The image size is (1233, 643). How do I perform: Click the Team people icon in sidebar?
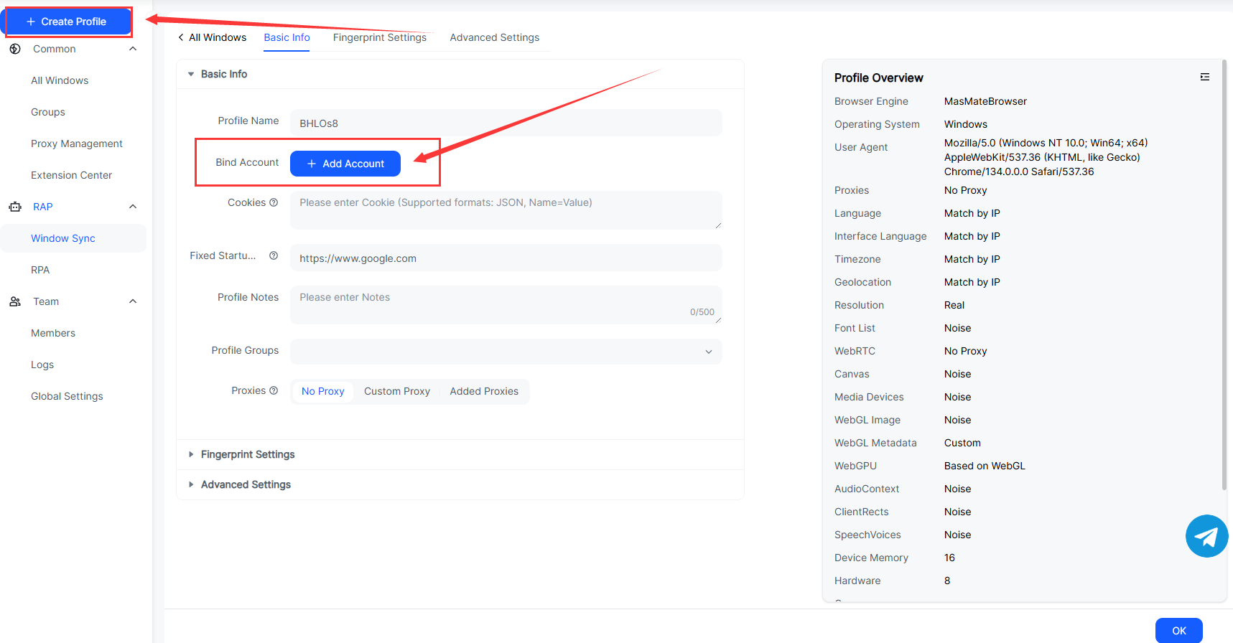(x=15, y=301)
